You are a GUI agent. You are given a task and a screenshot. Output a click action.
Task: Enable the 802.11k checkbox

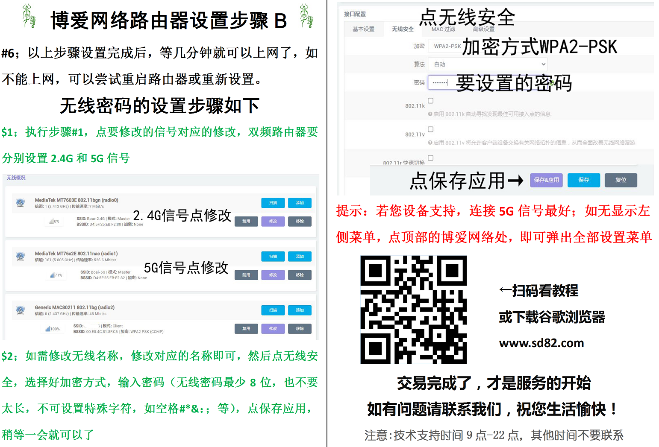pyautogui.click(x=431, y=101)
